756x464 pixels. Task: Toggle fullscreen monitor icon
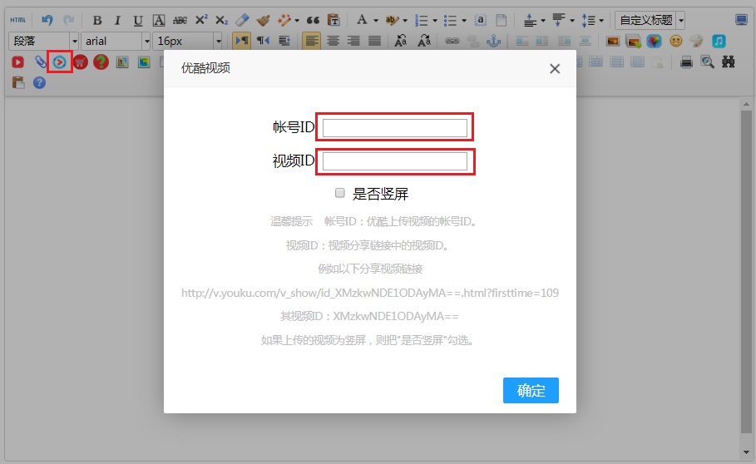point(741,20)
